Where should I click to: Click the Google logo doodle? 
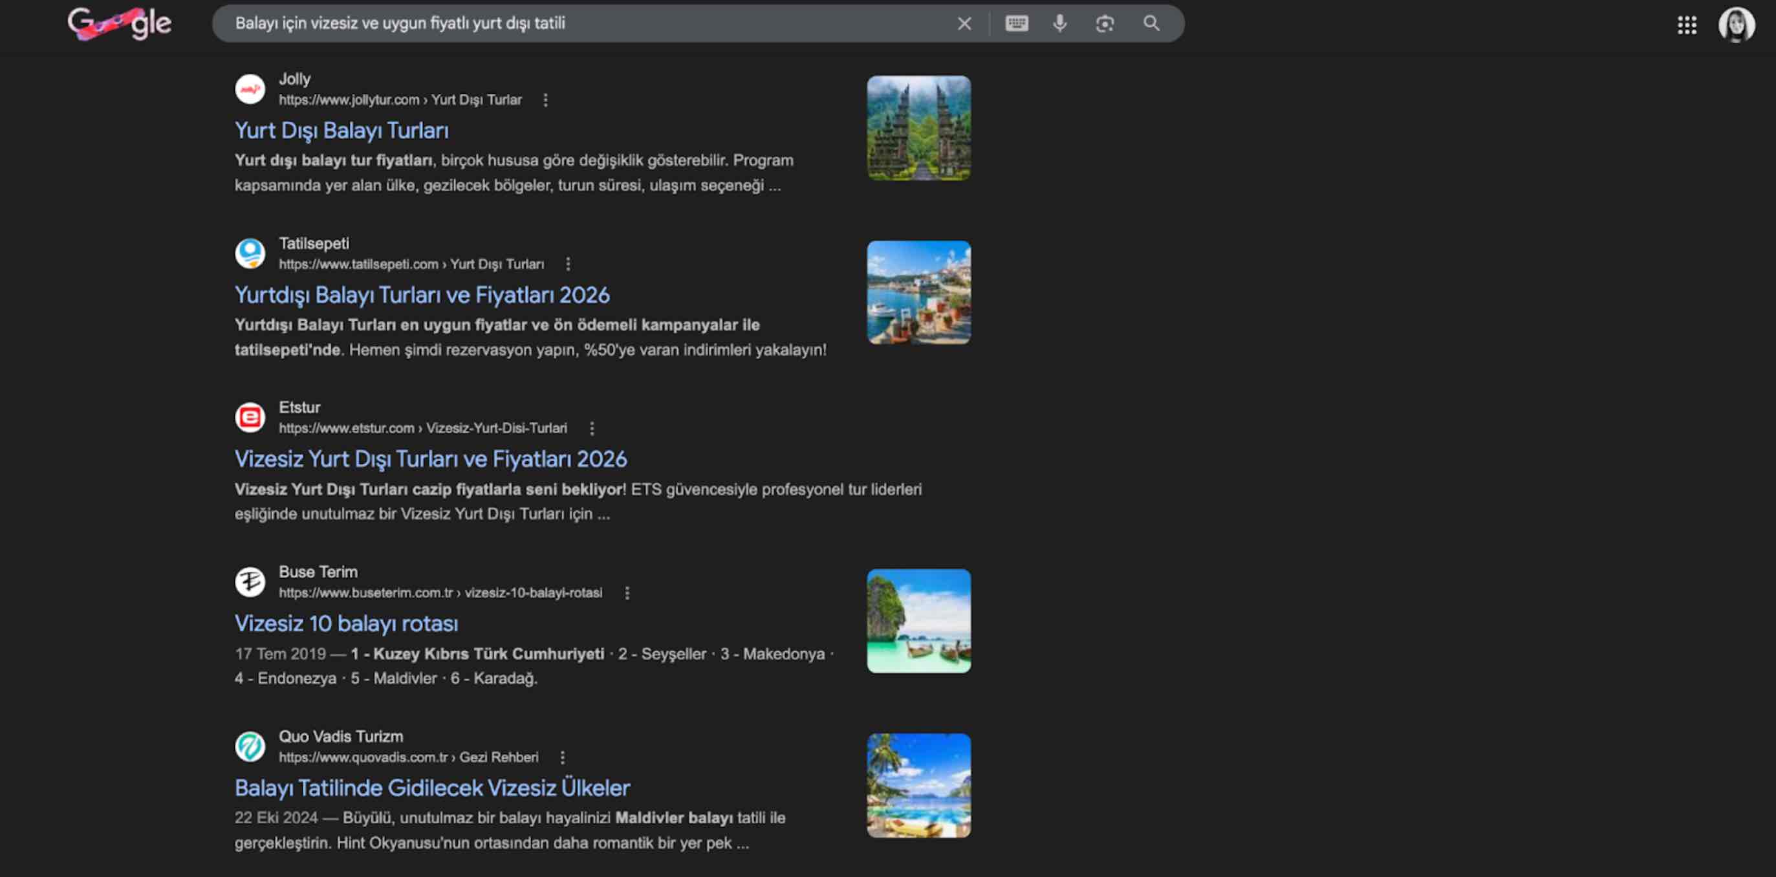click(119, 23)
